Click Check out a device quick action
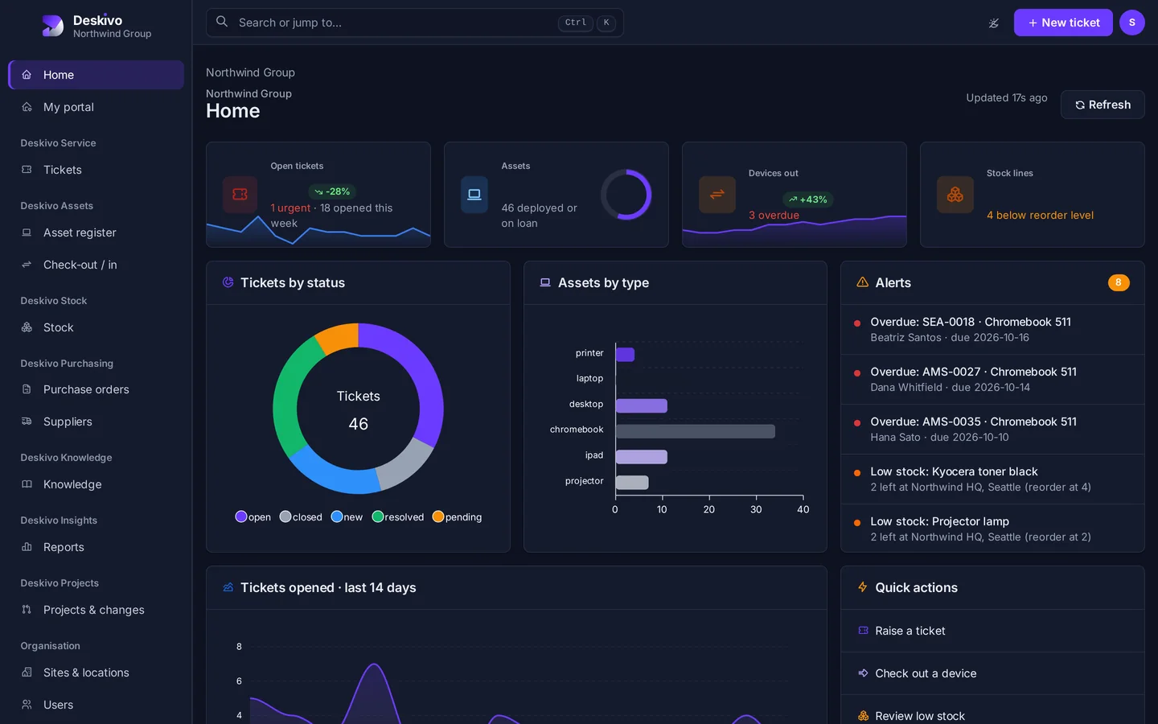The width and height of the screenshot is (1158, 724). pyautogui.click(x=992, y=673)
